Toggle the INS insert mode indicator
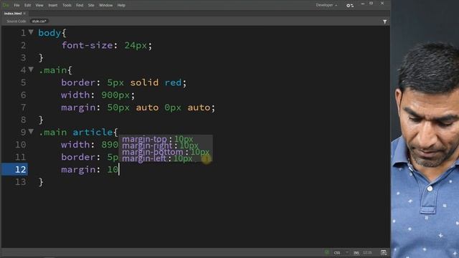This screenshot has height=258, width=459. point(356,253)
